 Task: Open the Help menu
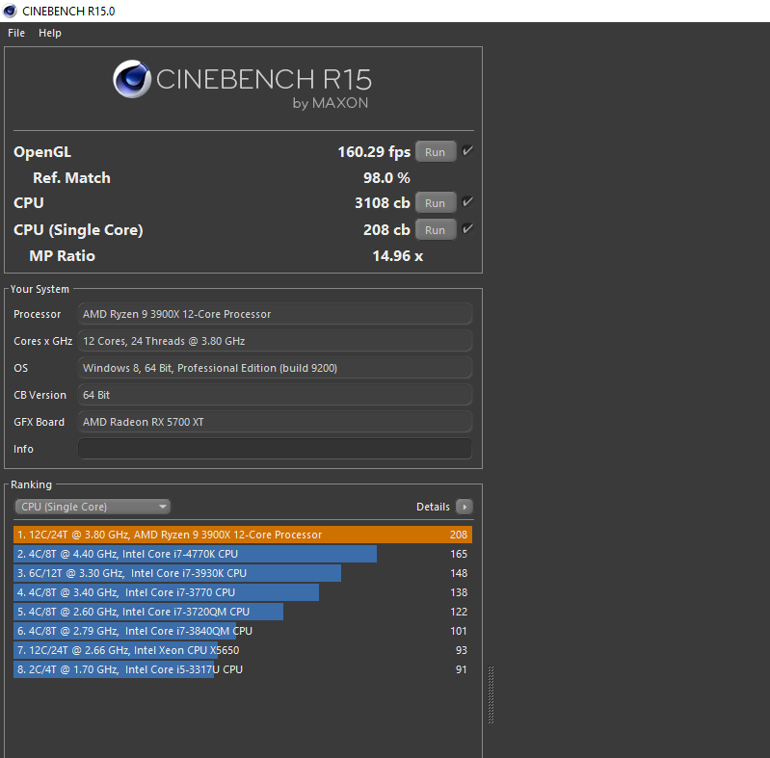49,33
